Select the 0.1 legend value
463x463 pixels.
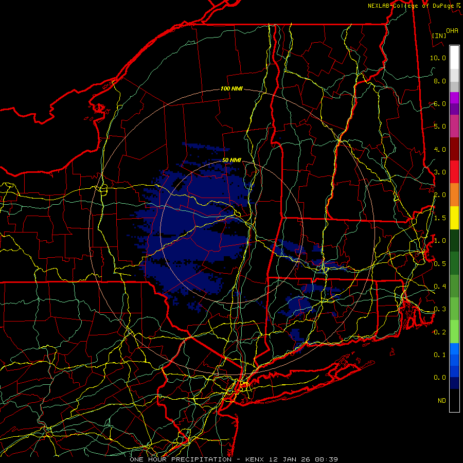440,354
